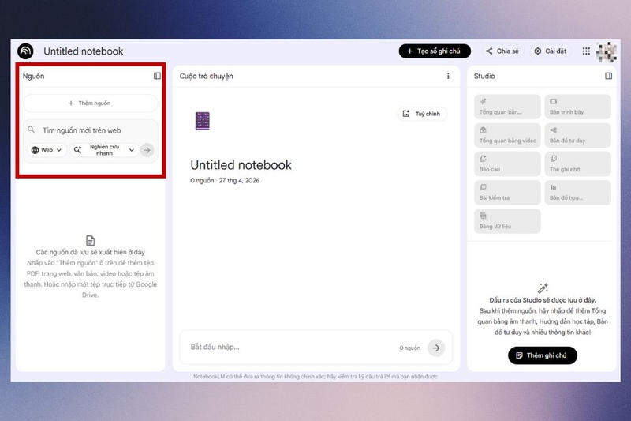631x421 pixels.
Task: Click the document icon in empty sources area
Action: (90, 240)
